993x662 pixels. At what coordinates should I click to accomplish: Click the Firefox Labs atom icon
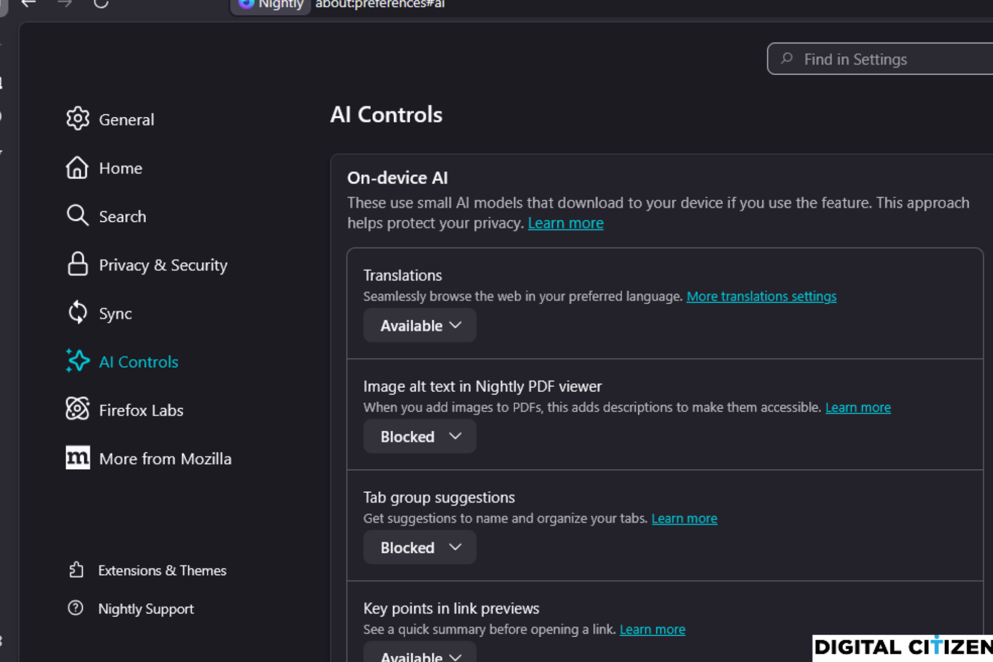(78, 409)
